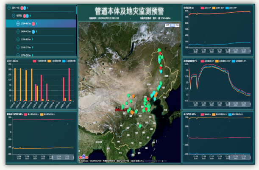The width and height of the screenshot is (259, 170).
Task: Switch map to 地图 view
Action: pyautogui.click(x=167, y=25)
